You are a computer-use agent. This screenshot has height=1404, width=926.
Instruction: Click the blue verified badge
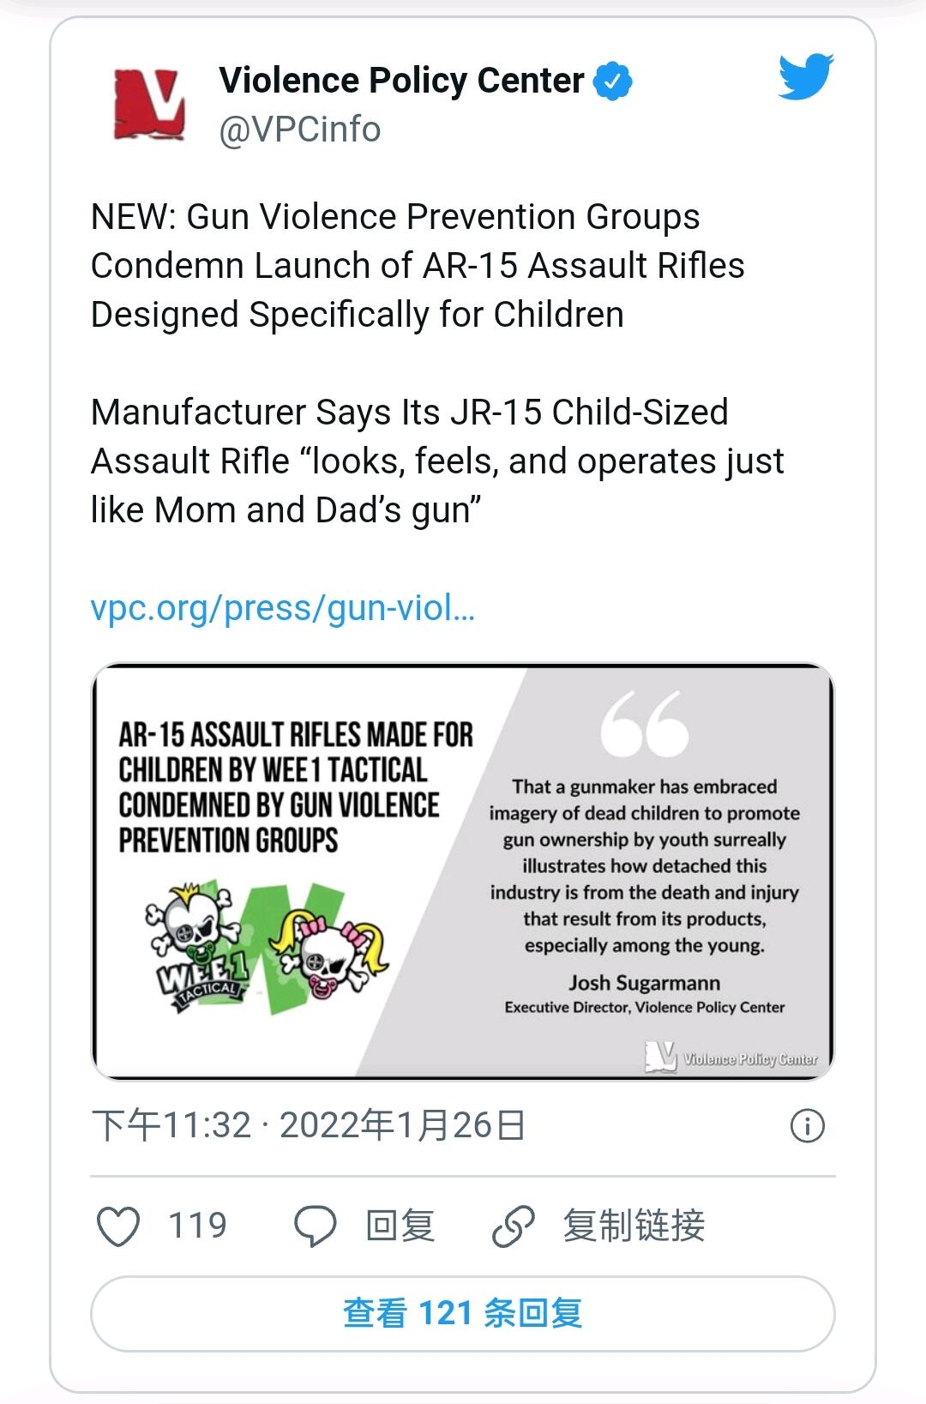click(612, 81)
